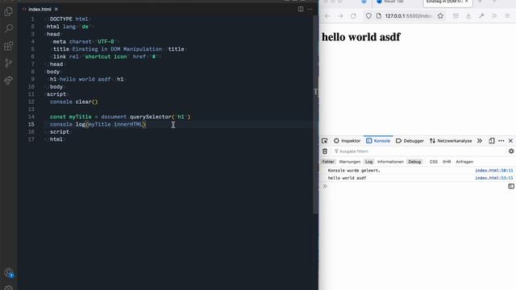Image resolution: width=516 pixels, height=290 pixels.
Task: Open the tracking protection shield icon
Action: click(368, 16)
